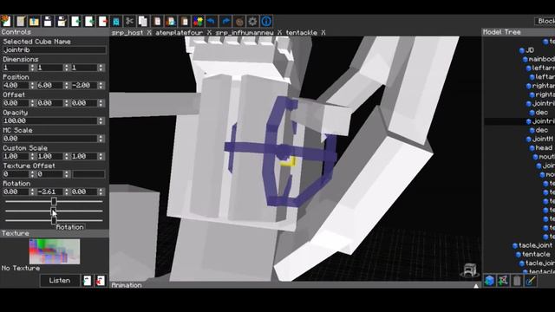Switch to the tentackle tab
This screenshot has height=312, width=555.
[301, 33]
